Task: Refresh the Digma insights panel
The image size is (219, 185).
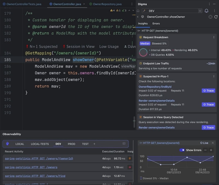Action: click(216, 17)
